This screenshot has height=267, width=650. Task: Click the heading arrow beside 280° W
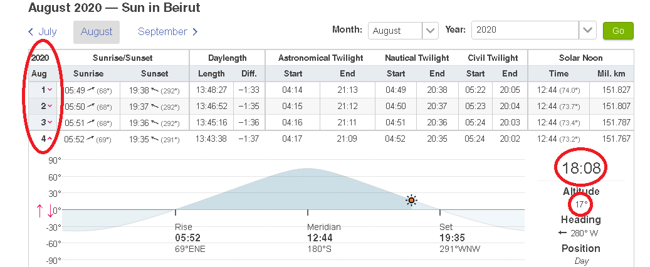(x=562, y=233)
